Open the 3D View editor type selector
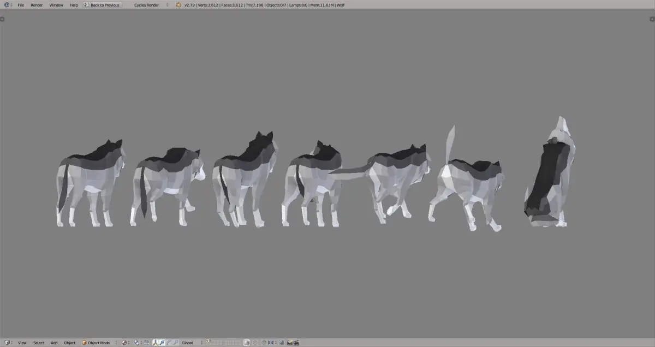The height and width of the screenshot is (347, 655). pos(8,343)
